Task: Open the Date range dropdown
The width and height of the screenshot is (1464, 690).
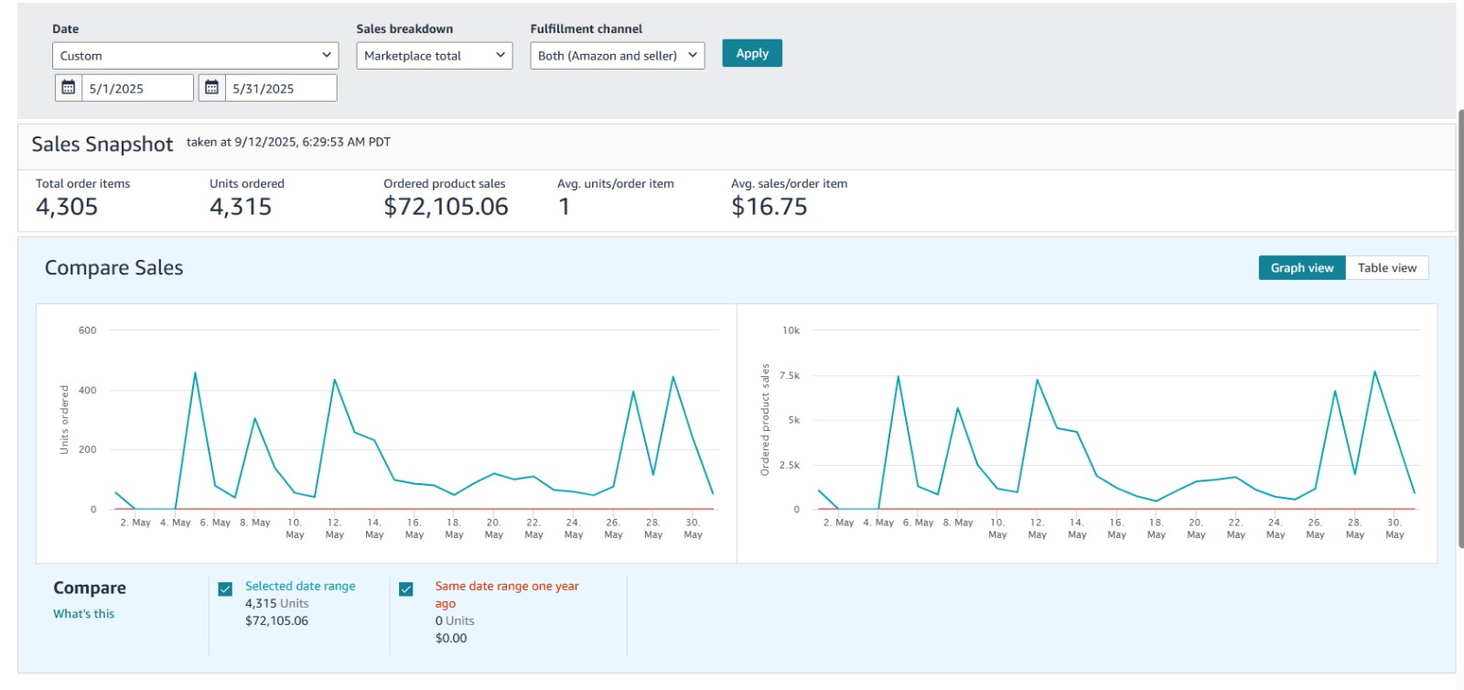Action: pyautogui.click(x=195, y=56)
